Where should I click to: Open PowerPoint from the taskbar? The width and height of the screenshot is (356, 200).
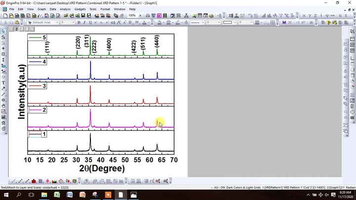pyautogui.click(x=83, y=195)
